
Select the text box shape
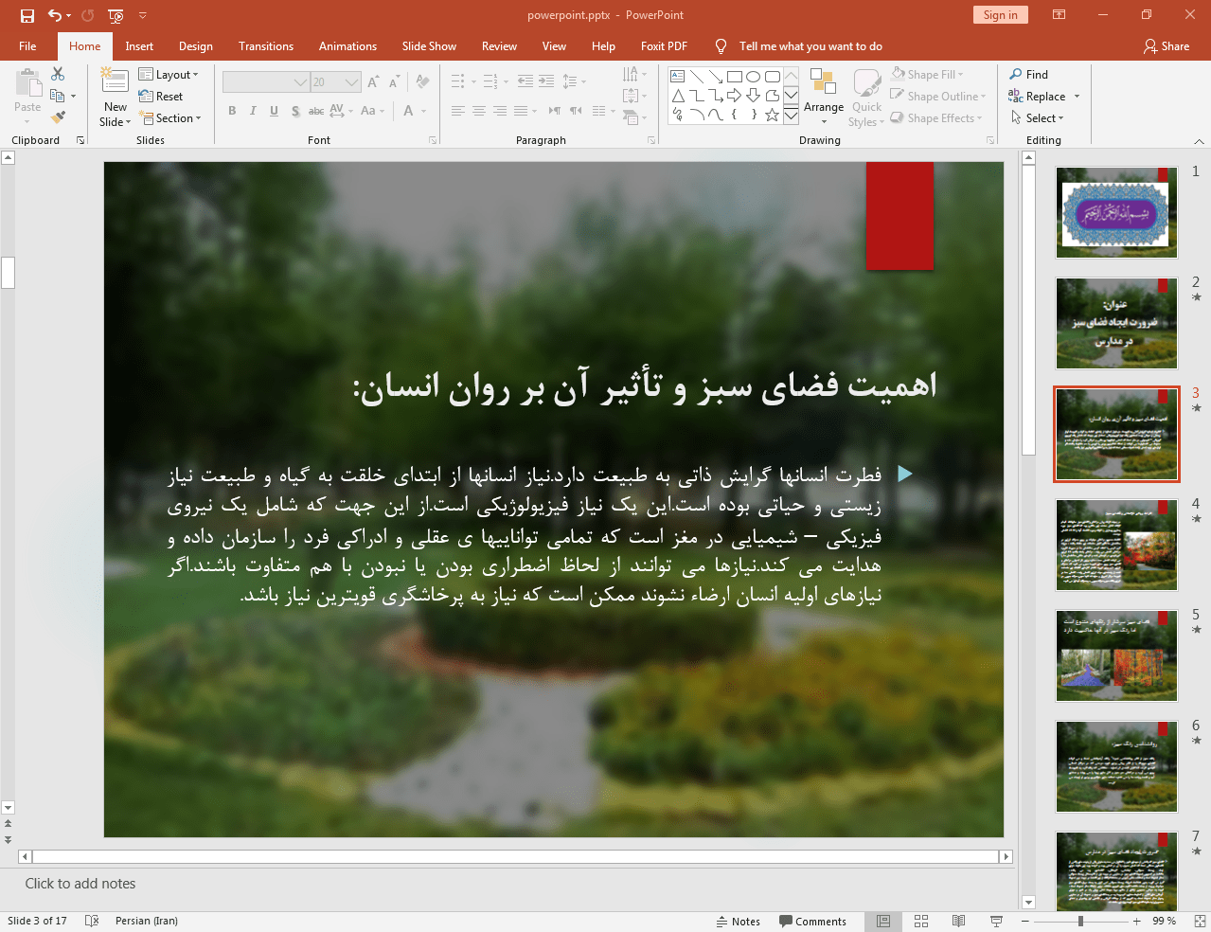click(677, 77)
